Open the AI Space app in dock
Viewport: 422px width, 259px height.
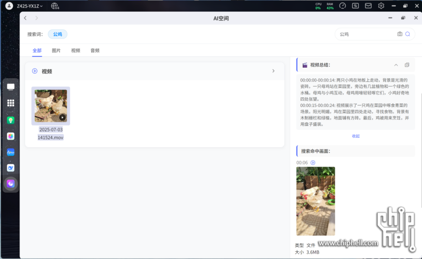[x=11, y=183]
